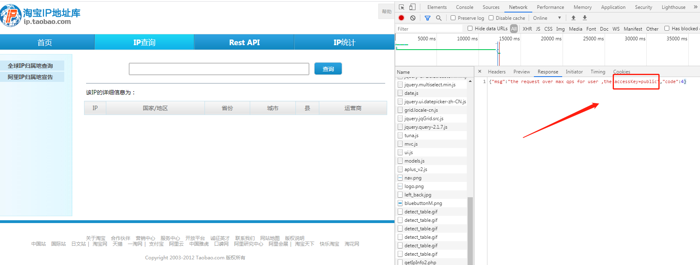Click the file icon beside grid.locale-cn.js
The height and width of the screenshot is (265, 700).
tap(400, 110)
